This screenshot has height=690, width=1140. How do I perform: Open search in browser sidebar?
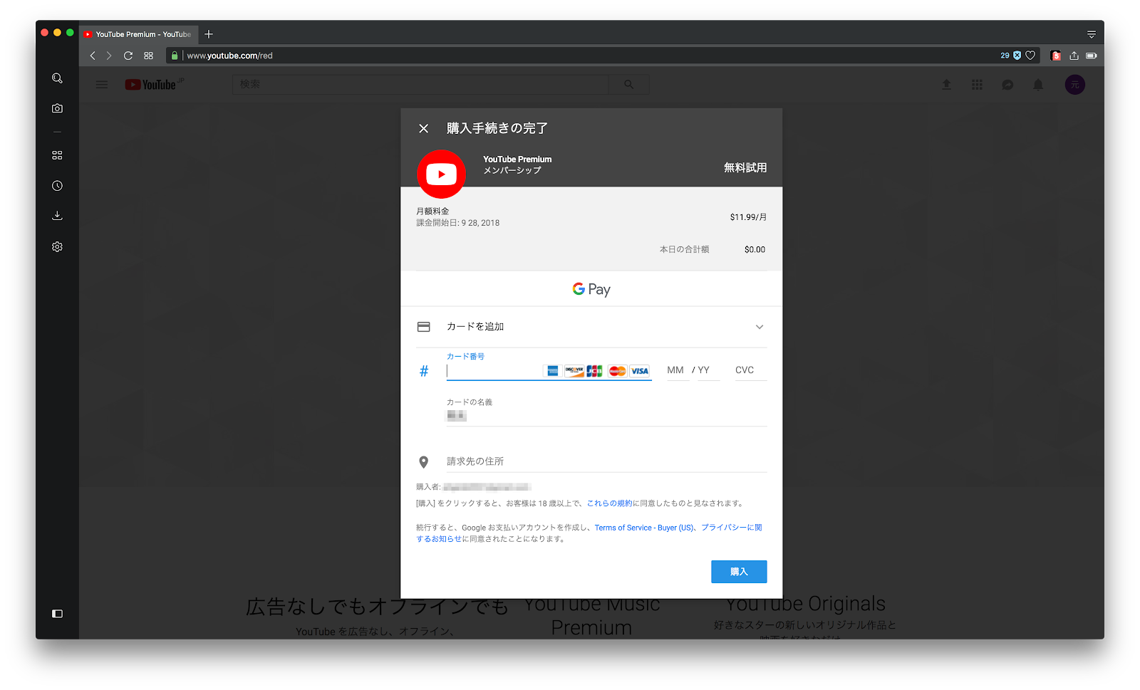pyautogui.click(x=57, y=78)
